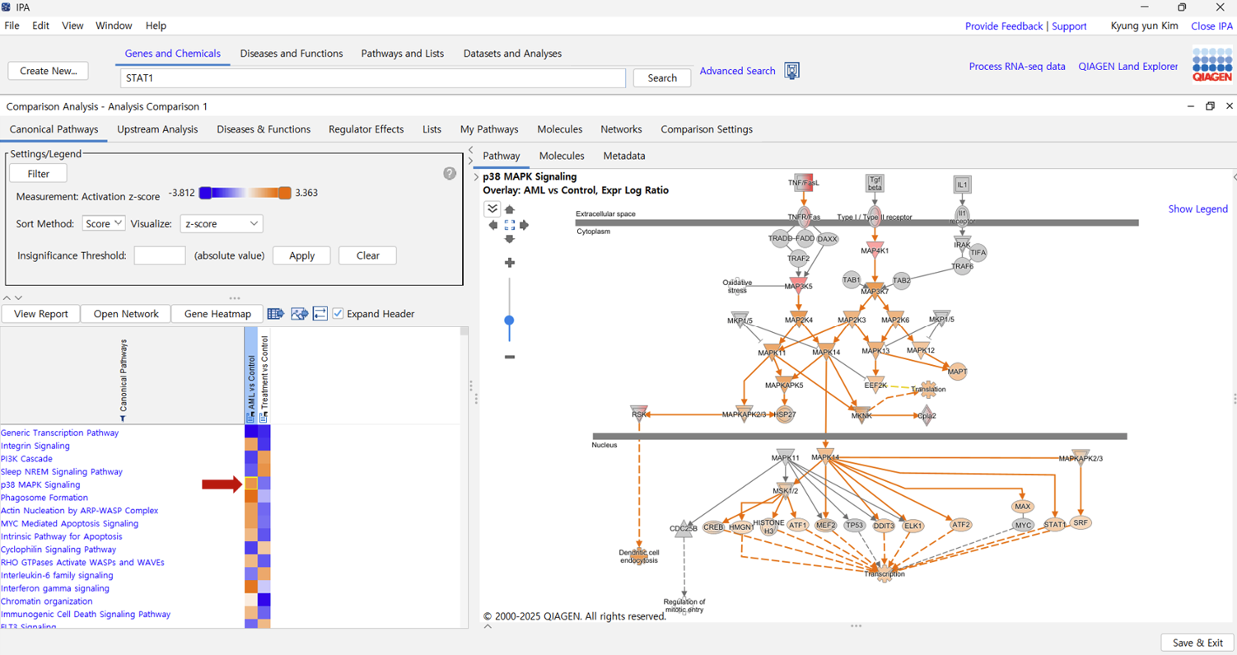
Task: Click the blue low-end z-score slider handle
Action: click(205, 194)
